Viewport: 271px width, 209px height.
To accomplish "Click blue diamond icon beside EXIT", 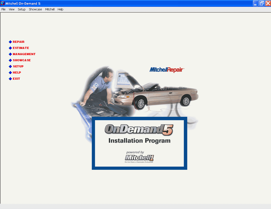I will click(10, 79).
